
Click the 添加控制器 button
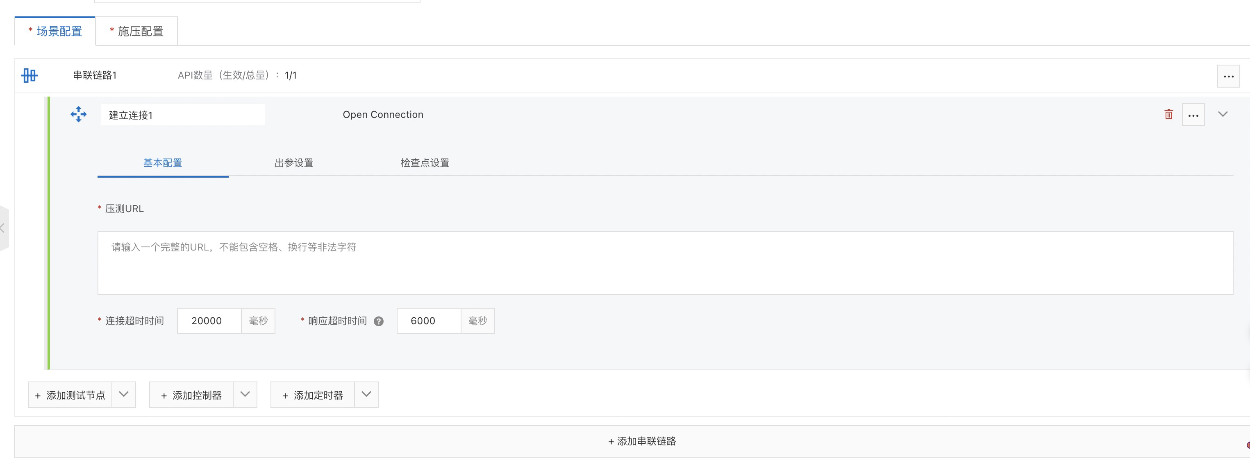[192, 395]
